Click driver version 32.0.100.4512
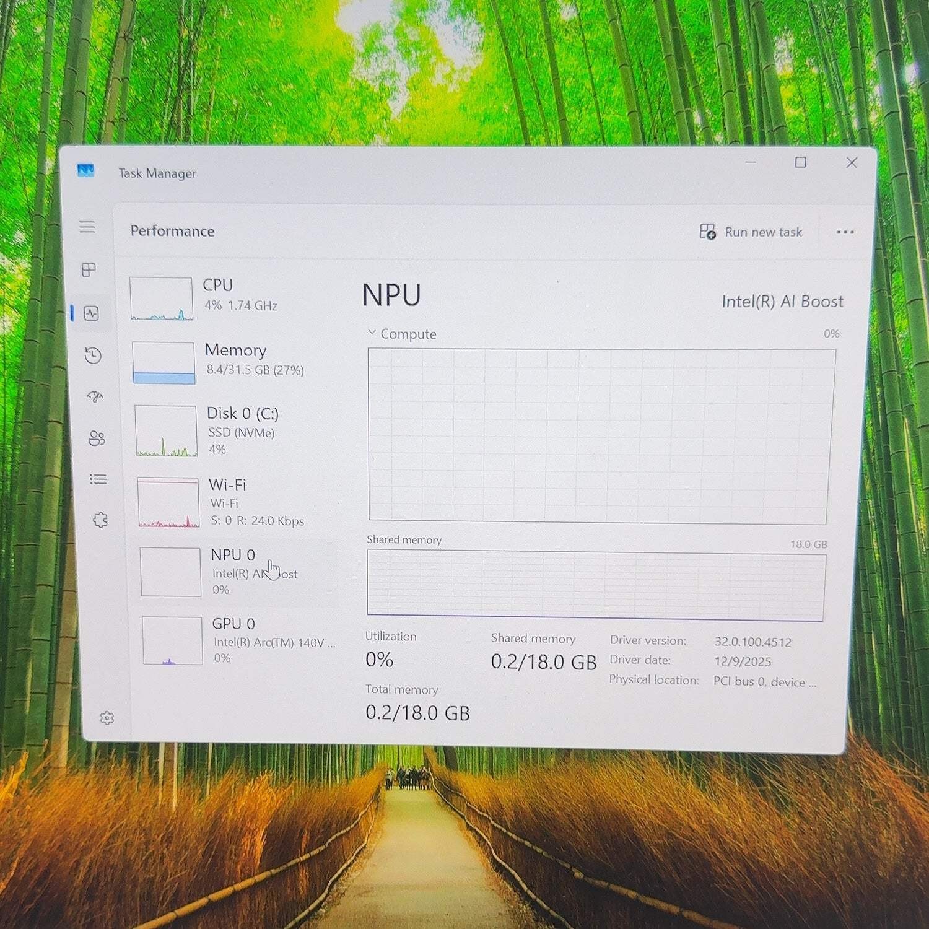Viewport: 929px width, 929px height. coord(753,642)
